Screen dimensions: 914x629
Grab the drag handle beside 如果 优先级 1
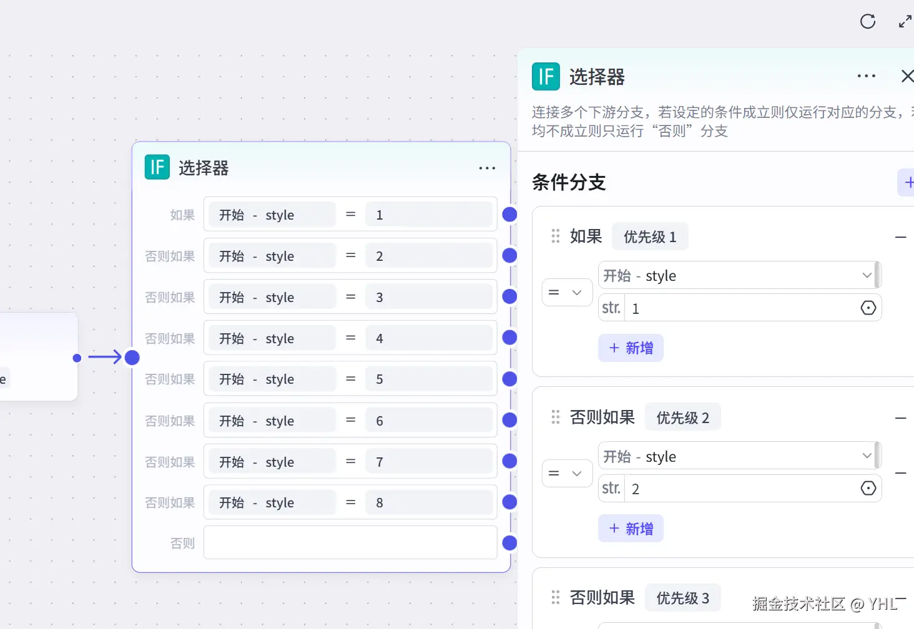tap(556, 236)
